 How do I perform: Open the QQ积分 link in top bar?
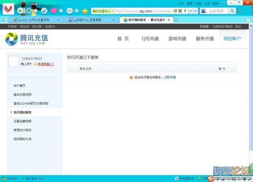click(x=50, y=27)
